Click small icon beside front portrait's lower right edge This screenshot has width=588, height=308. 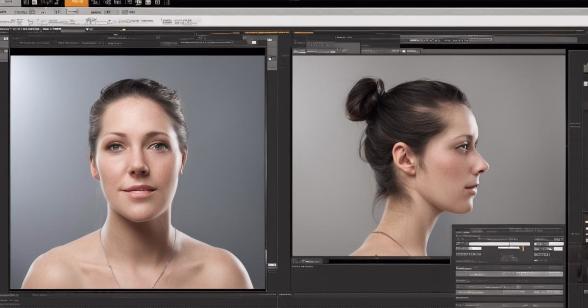tap(271, 265)
